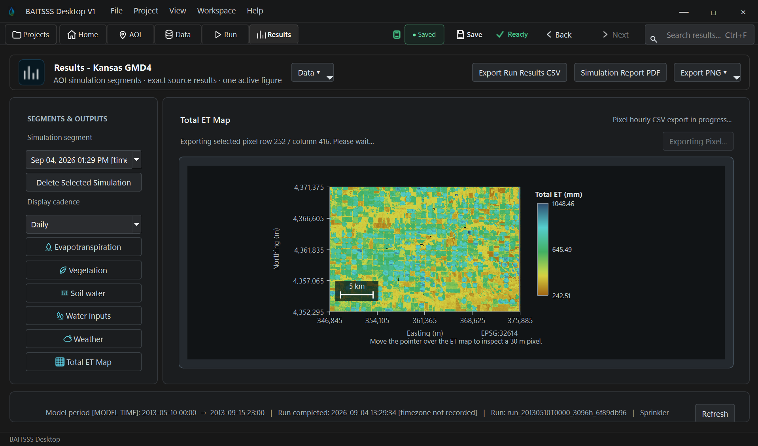The width and height of the screenshot is (758, 446).
Task: Focus the Search results input field
Action: [699, 35]
